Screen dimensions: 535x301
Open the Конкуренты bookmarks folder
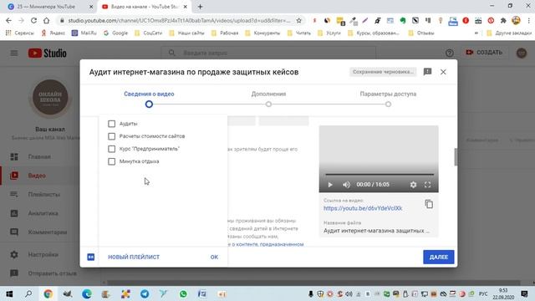click(262, 33)
